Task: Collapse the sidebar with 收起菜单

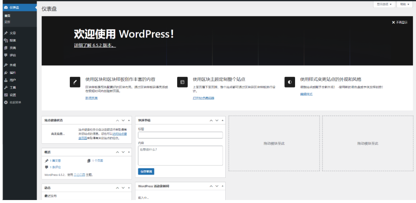Action: coord(15,102)
